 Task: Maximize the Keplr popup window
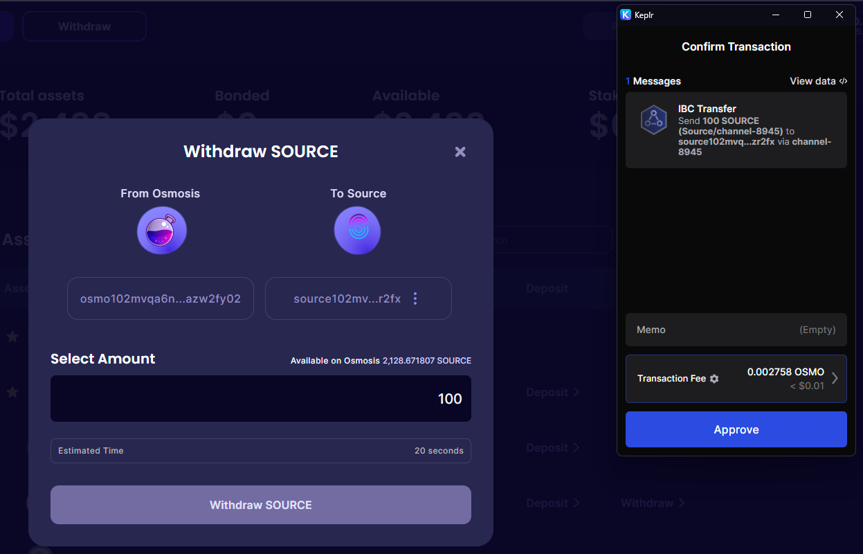pos(808,15)
